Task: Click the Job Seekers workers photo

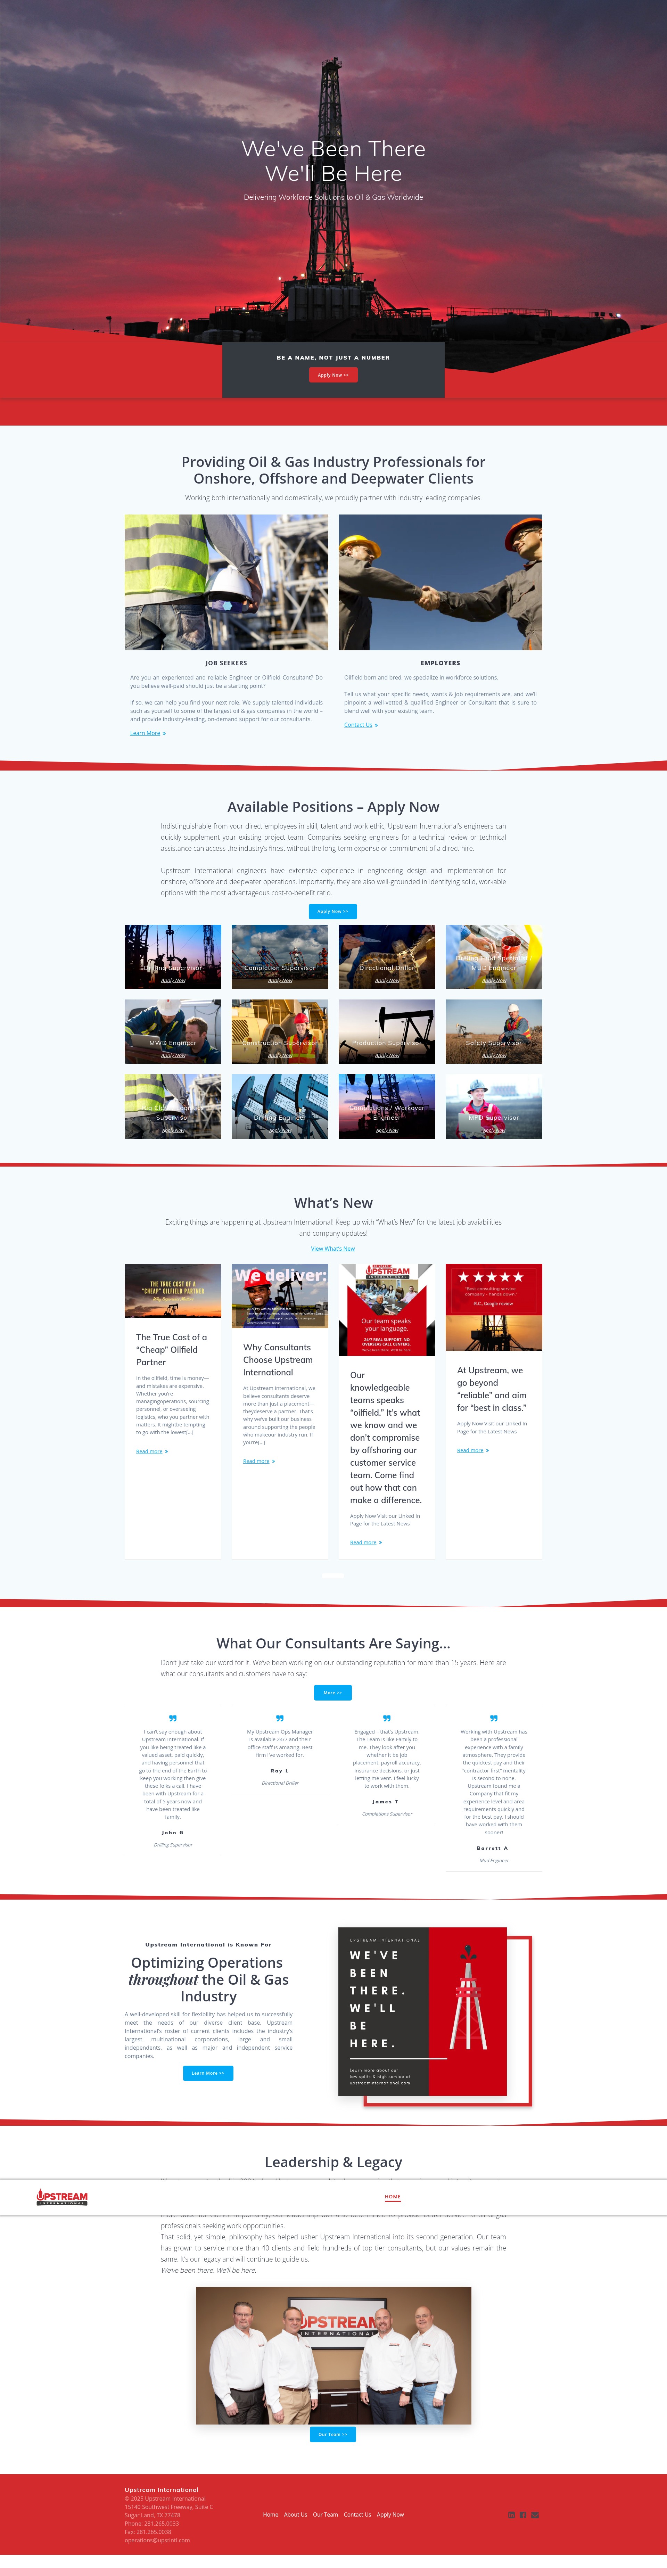Action: 226,582
